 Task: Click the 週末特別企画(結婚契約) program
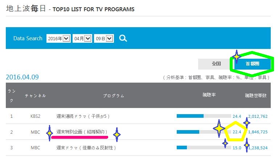[x=82, y=132]
